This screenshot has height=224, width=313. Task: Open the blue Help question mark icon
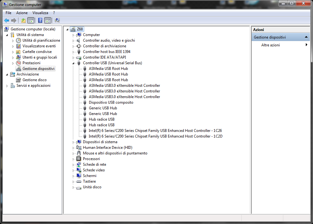coord(40,20)
